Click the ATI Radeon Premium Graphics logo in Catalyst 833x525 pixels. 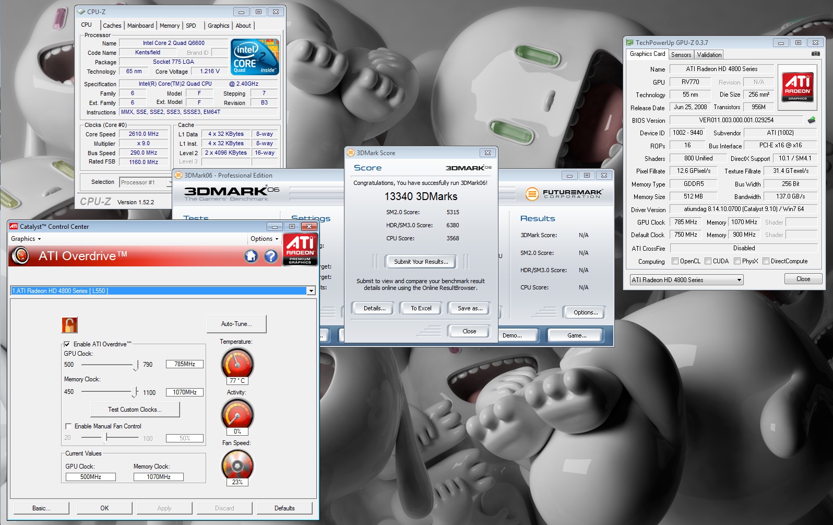point(300,249)
